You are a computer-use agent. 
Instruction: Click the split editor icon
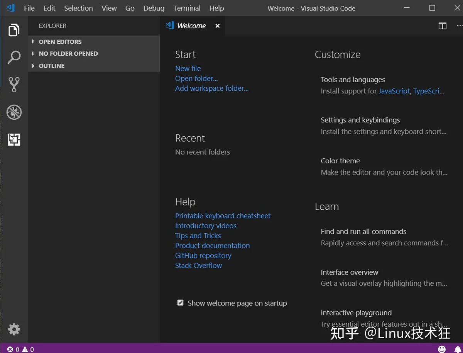[443, 26]
